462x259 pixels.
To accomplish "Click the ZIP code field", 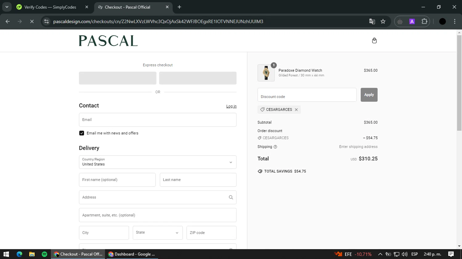I will point(211,233).
